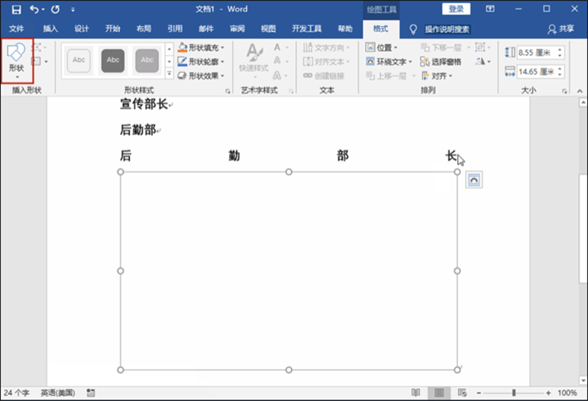Open the 对齐 align objects menu

tap(437, 76)
